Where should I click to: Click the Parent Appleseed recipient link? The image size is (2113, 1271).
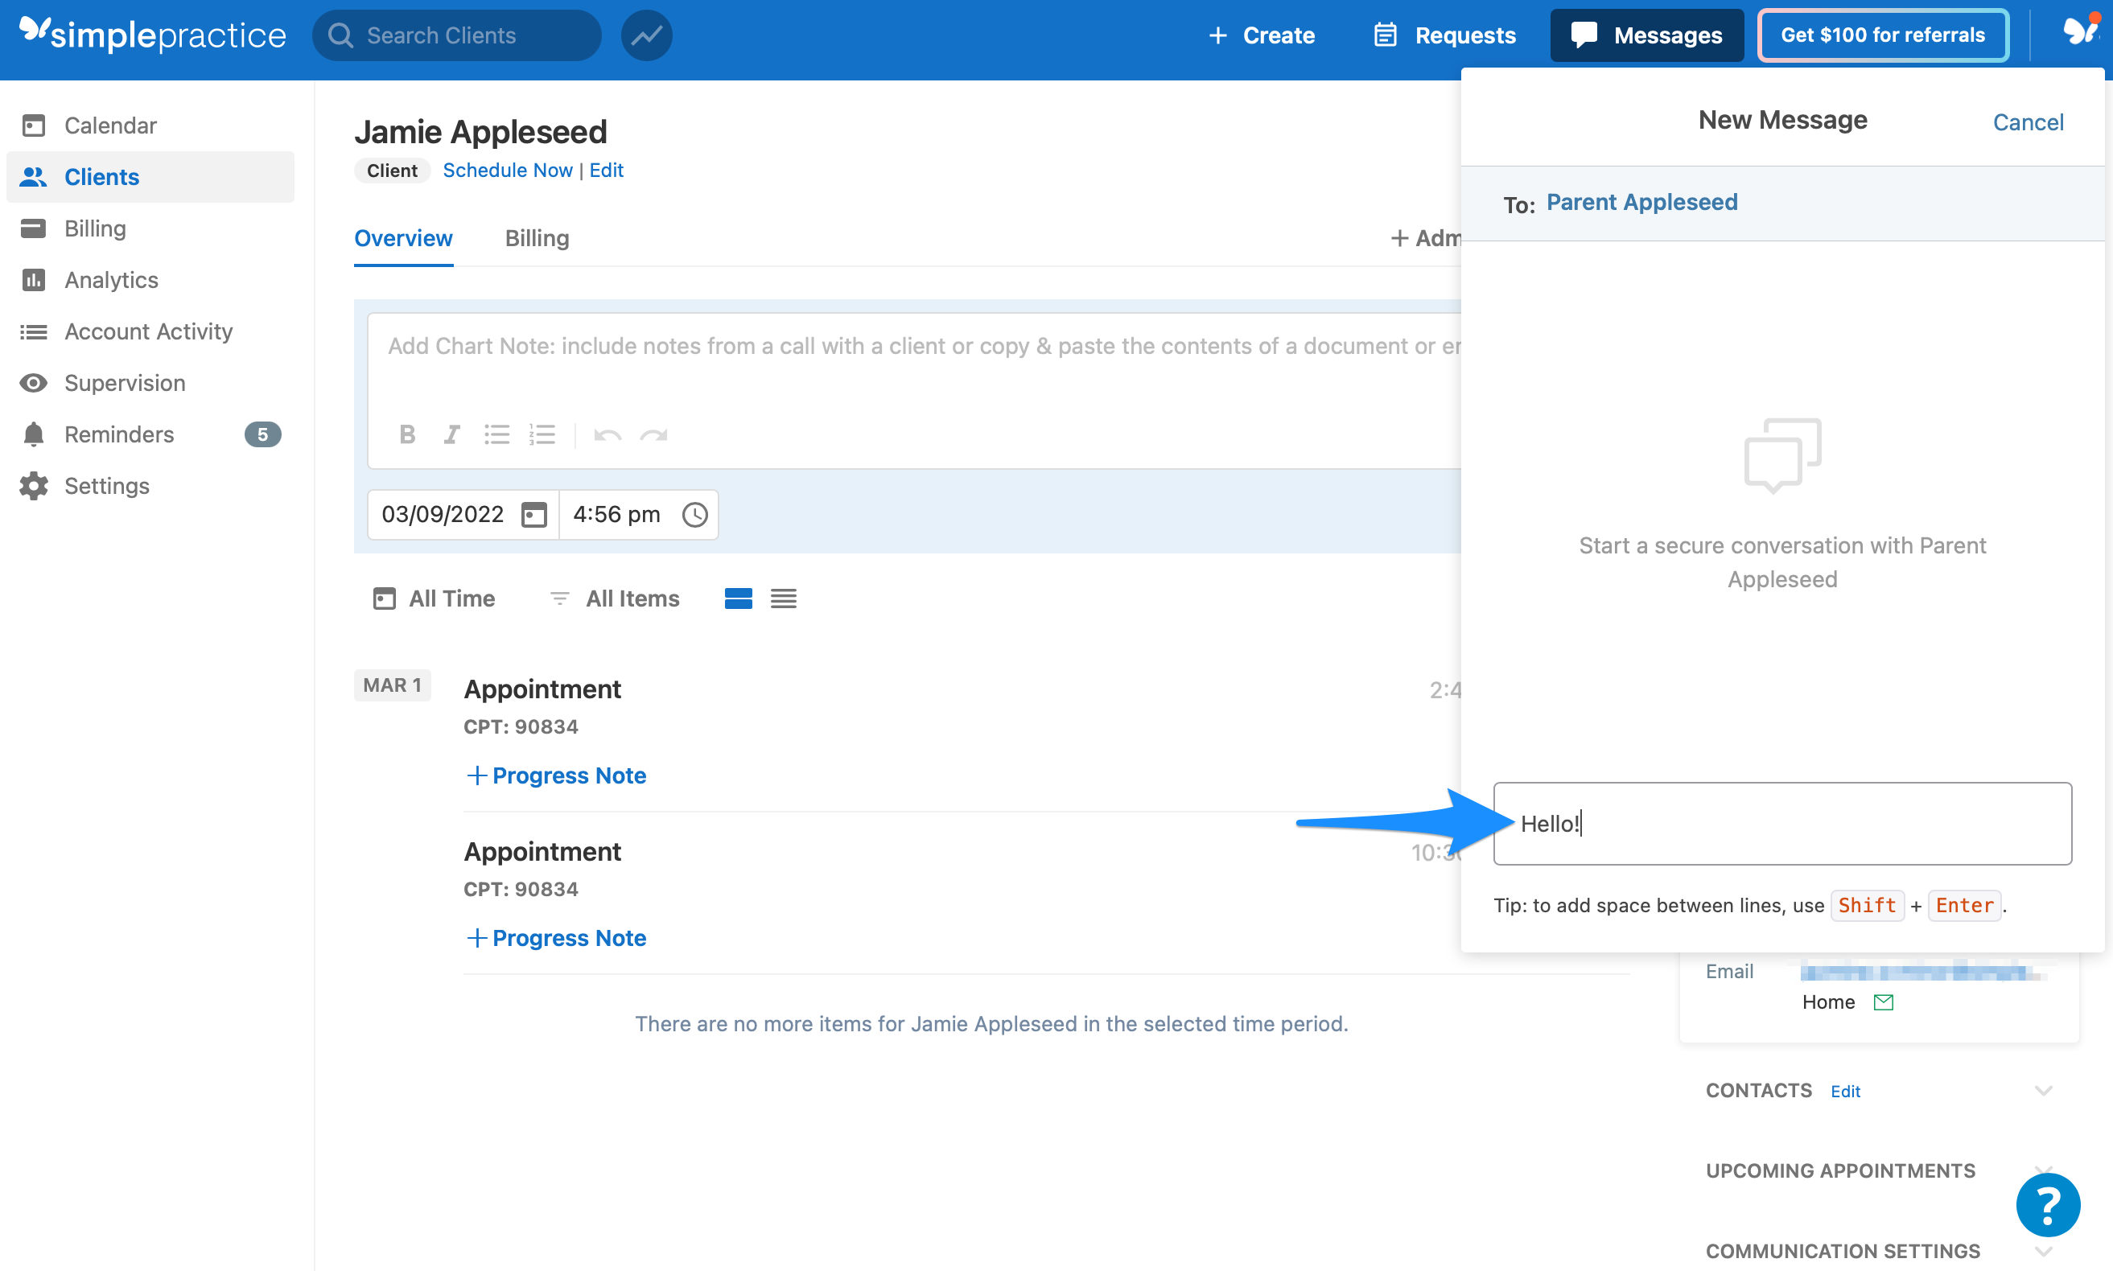pos(1642,202)
